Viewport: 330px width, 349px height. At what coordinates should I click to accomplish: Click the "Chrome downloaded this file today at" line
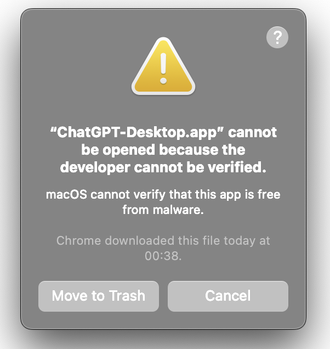coord(163,241)
